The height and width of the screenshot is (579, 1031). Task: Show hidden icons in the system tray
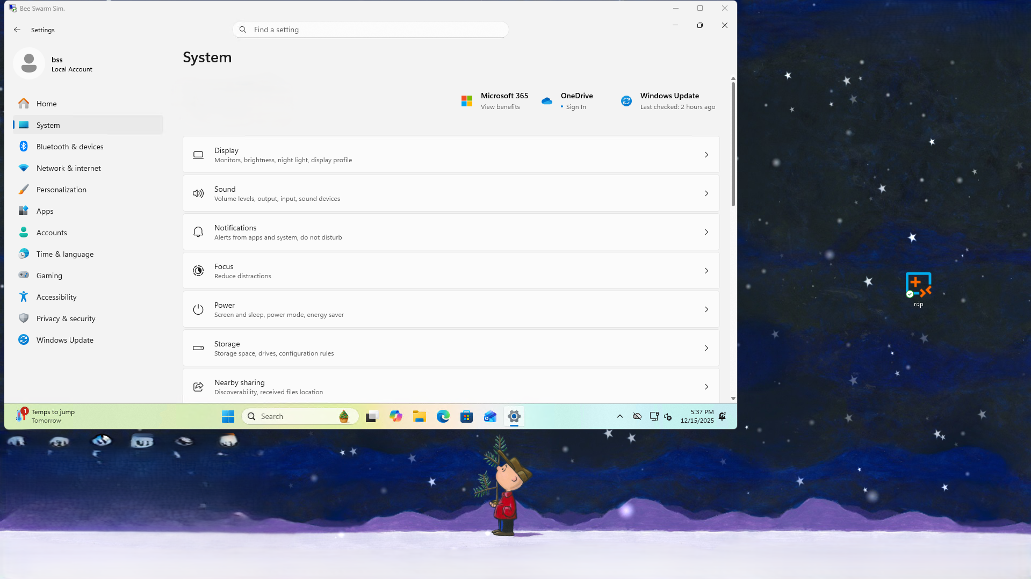619,416
